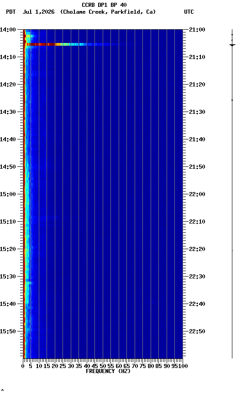
Task: Click the 14:40 PDT time label
Action: [x=8, y=139]
